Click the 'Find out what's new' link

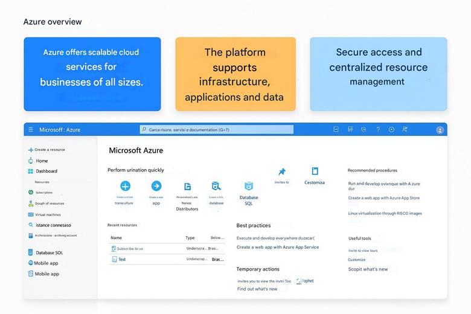click(x=257, y=289)
